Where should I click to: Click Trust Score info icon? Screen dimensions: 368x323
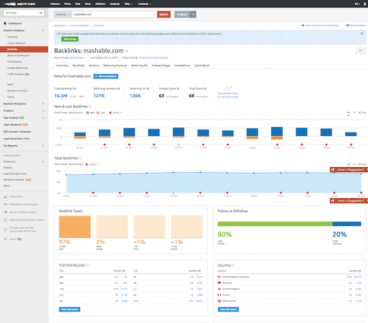pyautogui.click(x=205, y=88)
